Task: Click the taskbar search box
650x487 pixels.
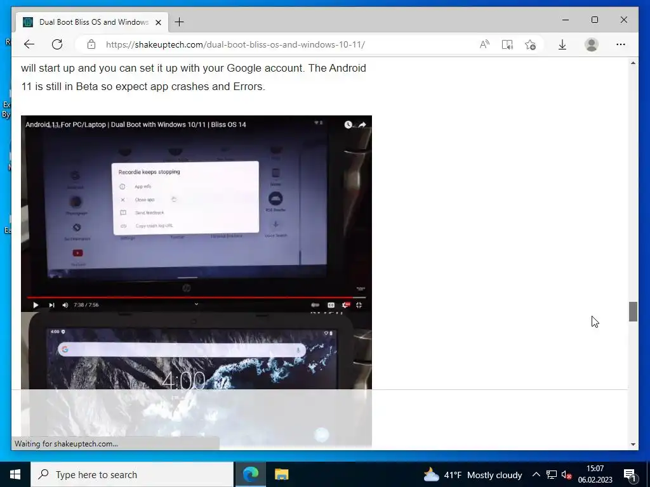Action: [x=132, y=474]
